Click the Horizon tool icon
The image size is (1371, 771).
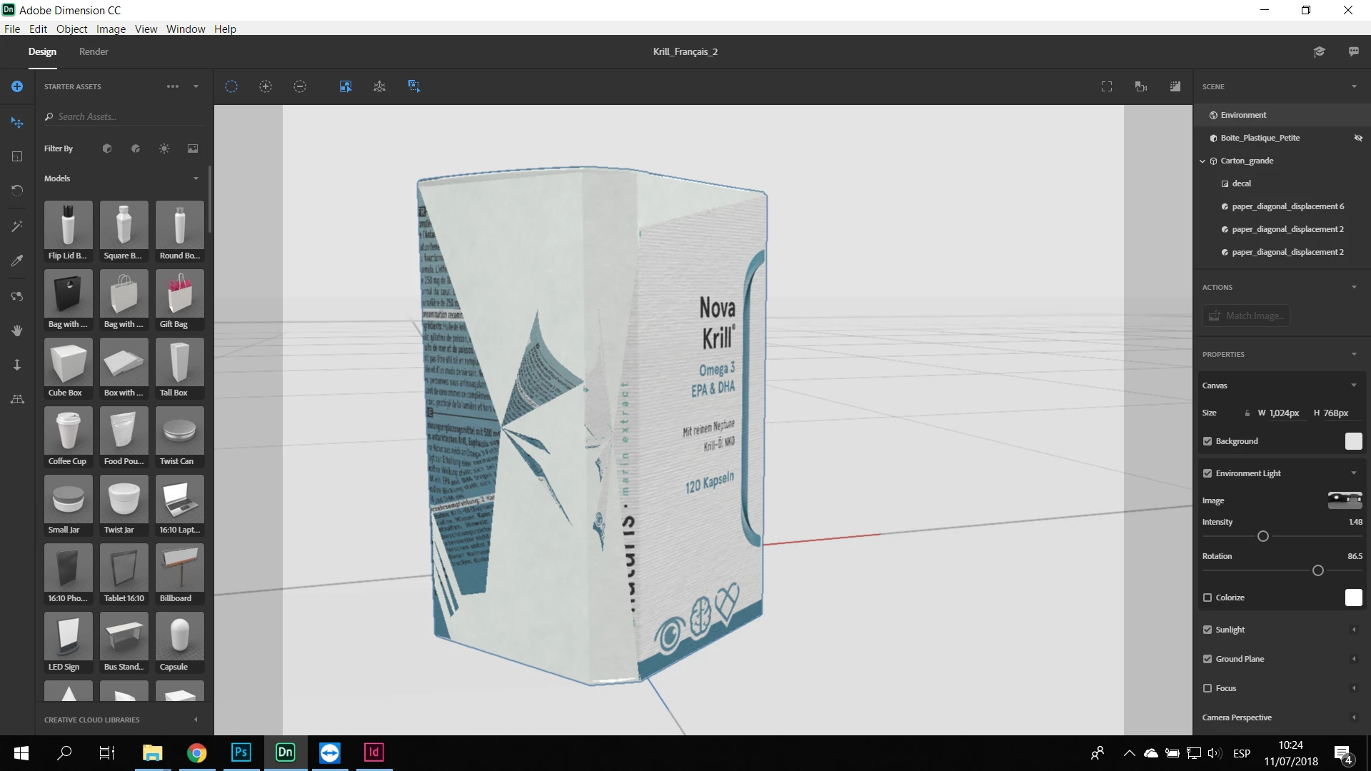tap(17, 399)
